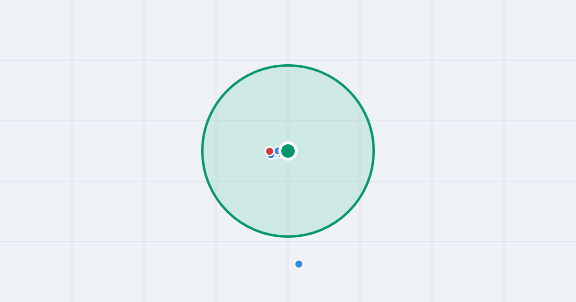This screenshot has height=302, width=576.
Task: Select the isolated blue dot below the circle
Action: click(x=299, y=264)
